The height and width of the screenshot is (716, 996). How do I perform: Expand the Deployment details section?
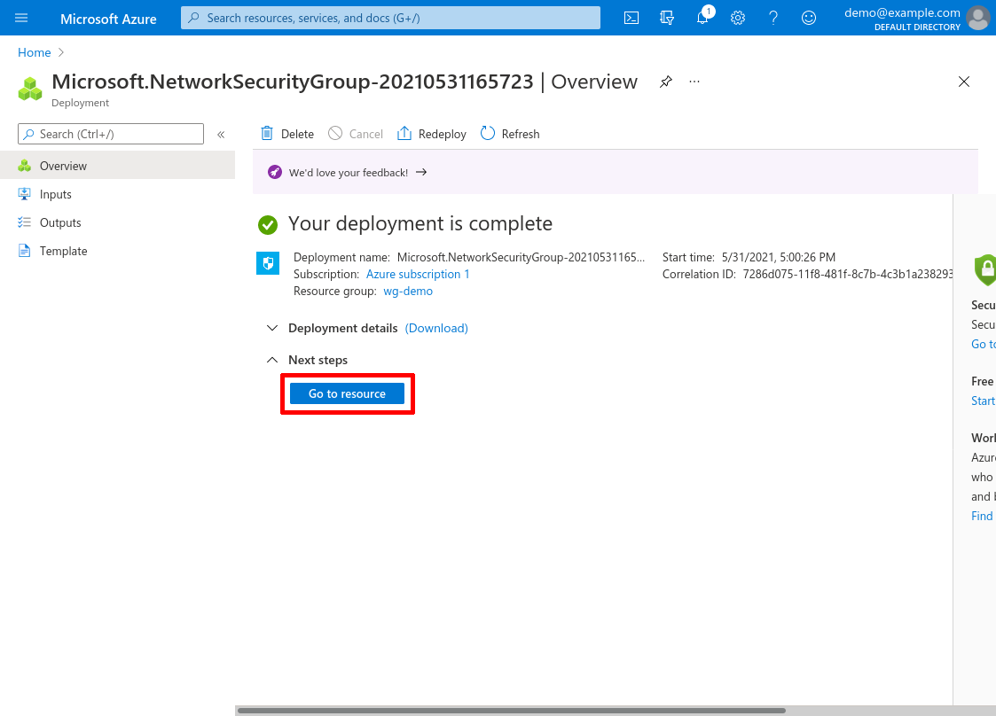(x=272, y=328)
